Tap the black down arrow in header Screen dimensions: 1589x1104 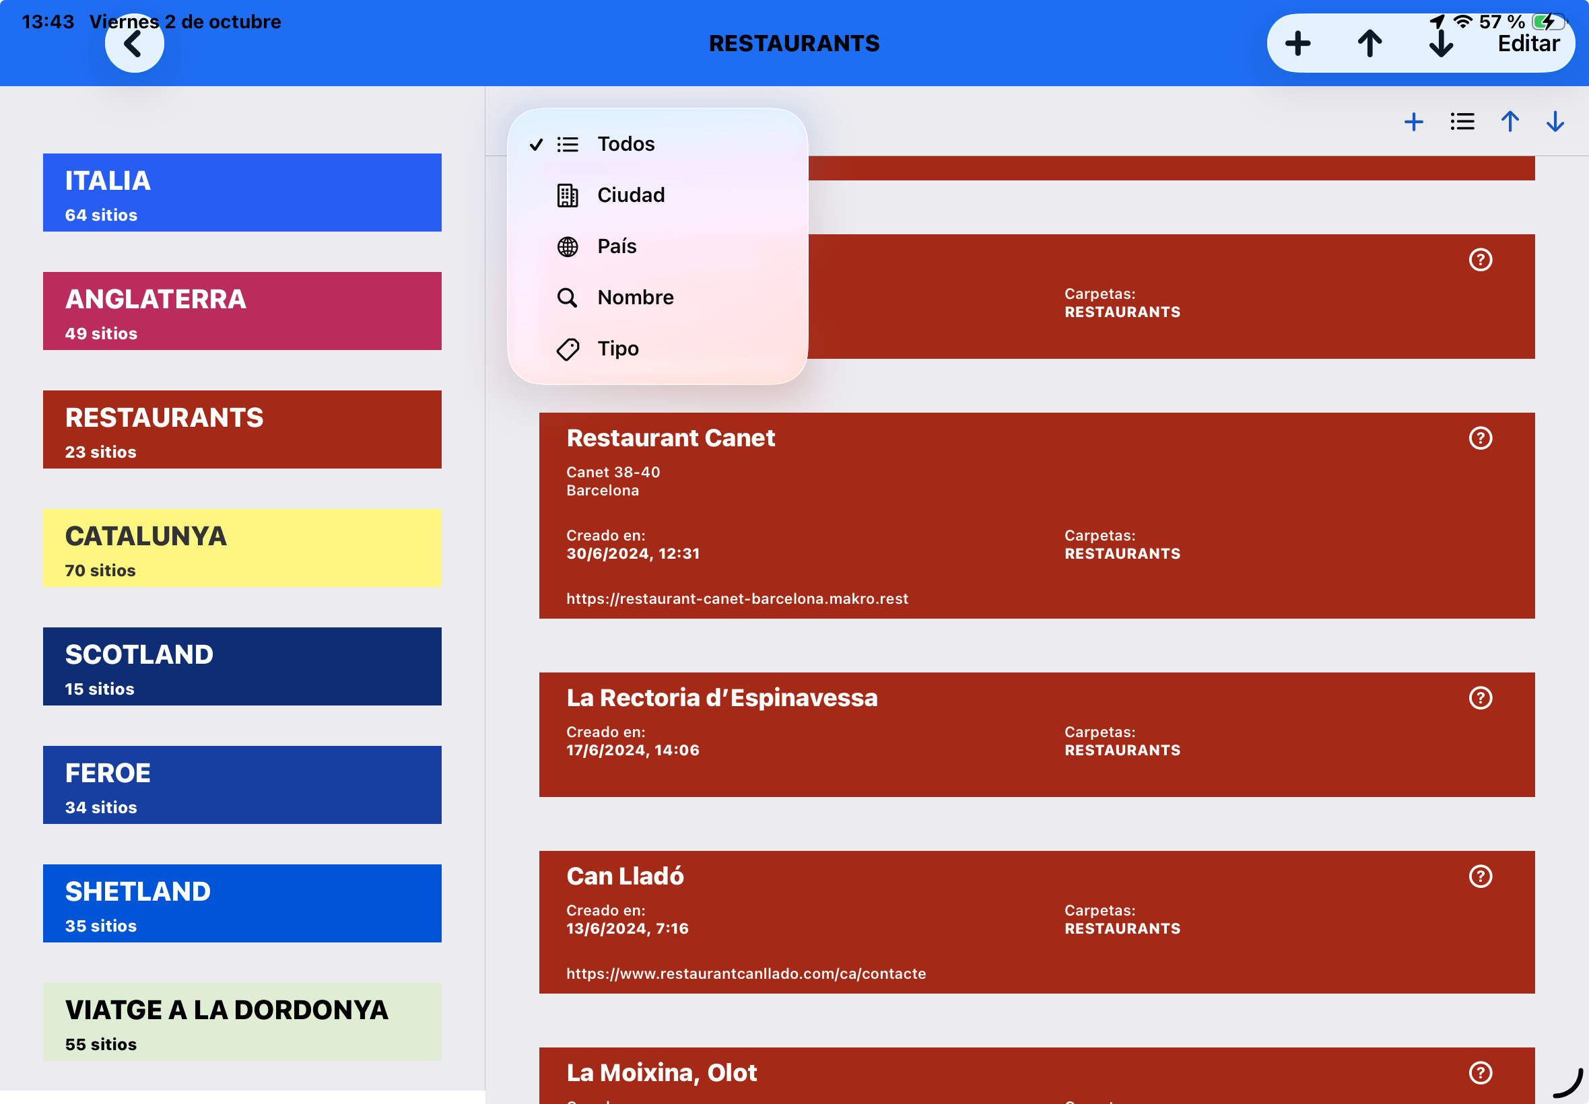click(x=1441, y=44)
